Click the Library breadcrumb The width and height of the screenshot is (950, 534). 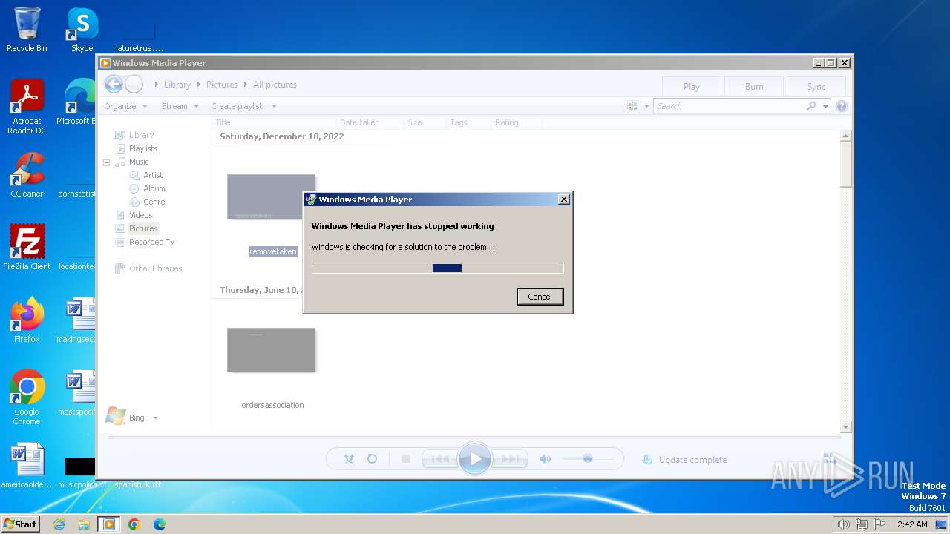click(x=177, y=85)
